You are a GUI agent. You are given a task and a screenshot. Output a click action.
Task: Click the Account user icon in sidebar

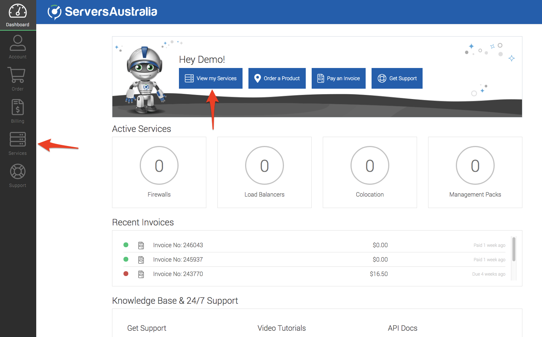coord(18,43)
